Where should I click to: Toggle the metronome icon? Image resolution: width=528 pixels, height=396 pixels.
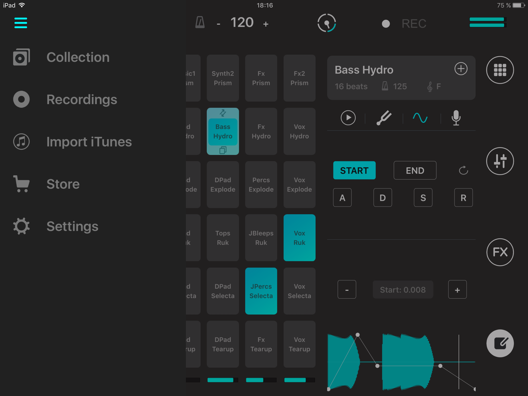point(200,23)
